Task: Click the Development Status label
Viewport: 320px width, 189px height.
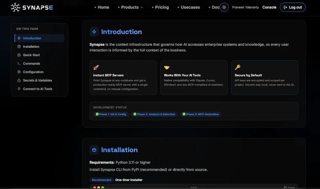Action: (x=110, y=107)
